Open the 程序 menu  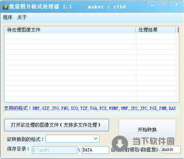(8, 18)
